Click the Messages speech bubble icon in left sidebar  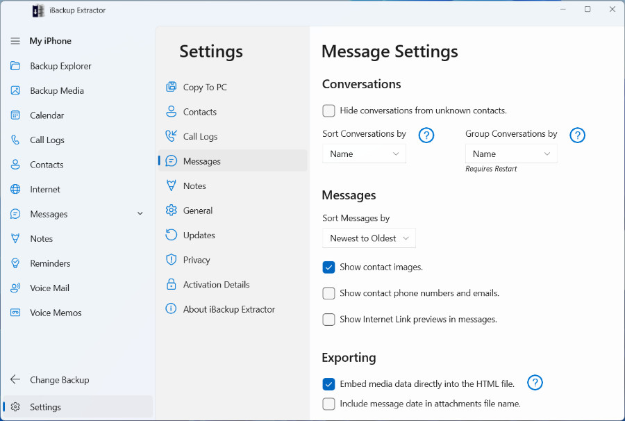coord(15,214)
